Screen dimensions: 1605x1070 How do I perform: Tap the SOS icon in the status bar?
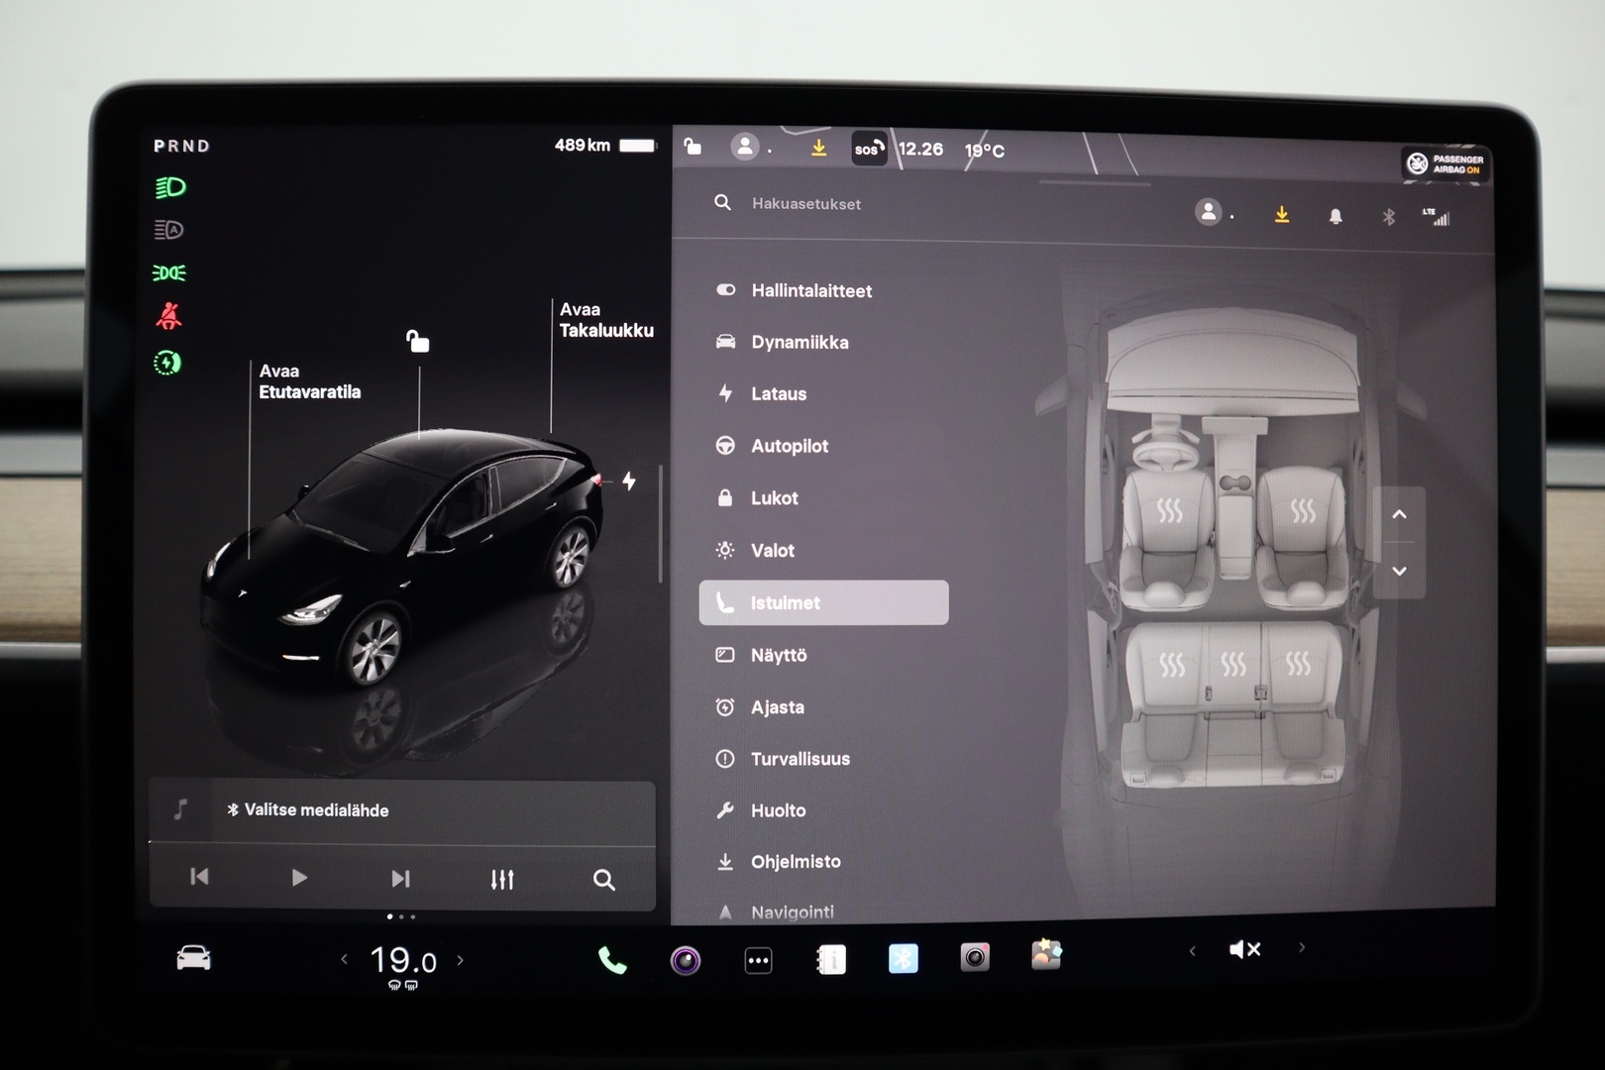[868, 149]
